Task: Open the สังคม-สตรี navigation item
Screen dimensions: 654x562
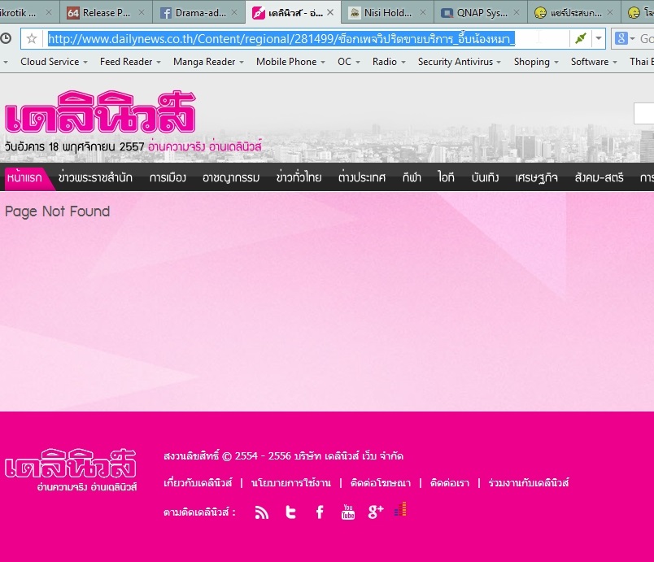Action: tap(599, 177)
